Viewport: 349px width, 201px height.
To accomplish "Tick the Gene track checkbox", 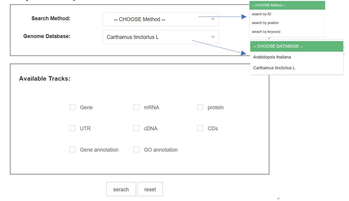I will point(73,107).
